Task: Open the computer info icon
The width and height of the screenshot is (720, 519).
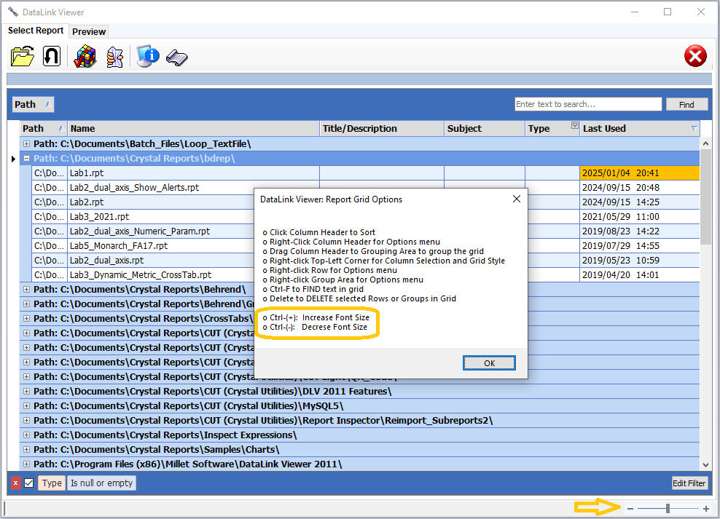Action: tap(147, 56)
